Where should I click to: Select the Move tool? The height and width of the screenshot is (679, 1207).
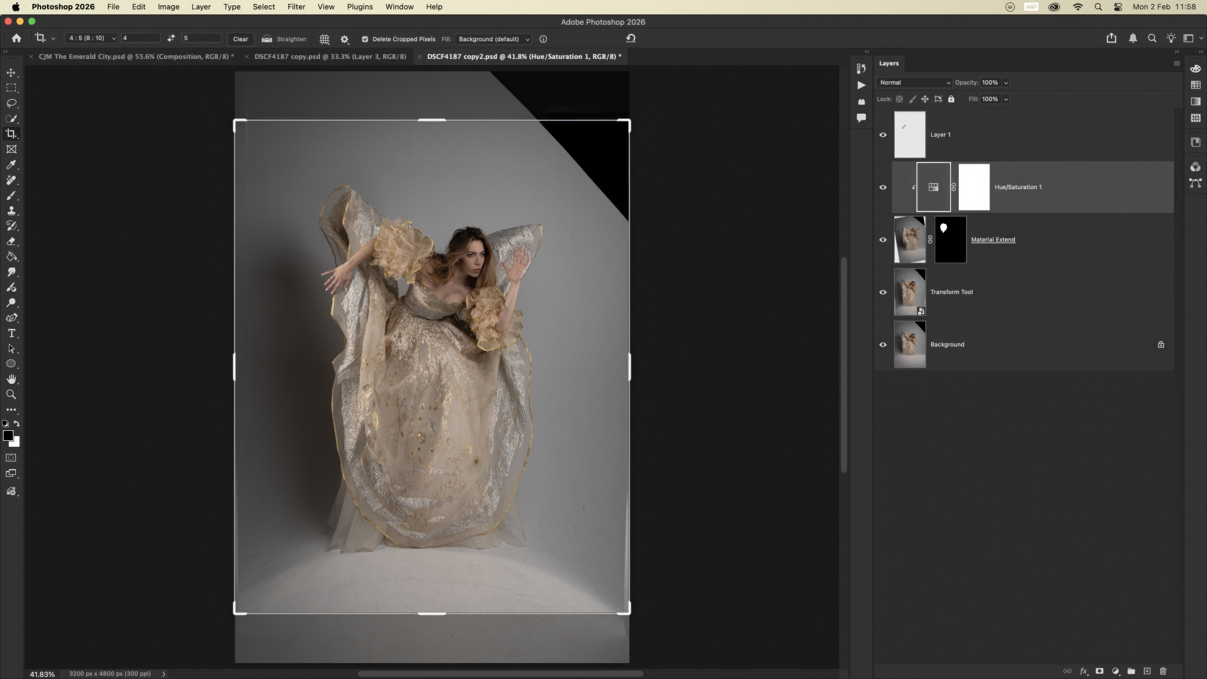[x=11, y=72]
